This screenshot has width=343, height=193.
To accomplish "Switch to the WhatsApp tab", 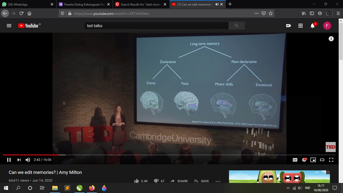I will click(x=25, y=4).
